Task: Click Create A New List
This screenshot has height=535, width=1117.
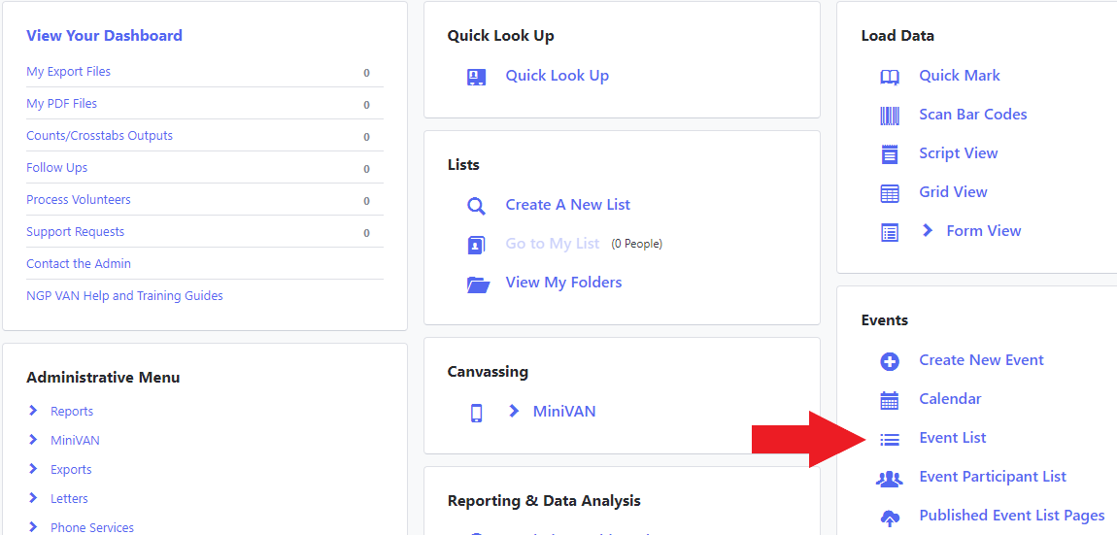Action: point(568,205)
